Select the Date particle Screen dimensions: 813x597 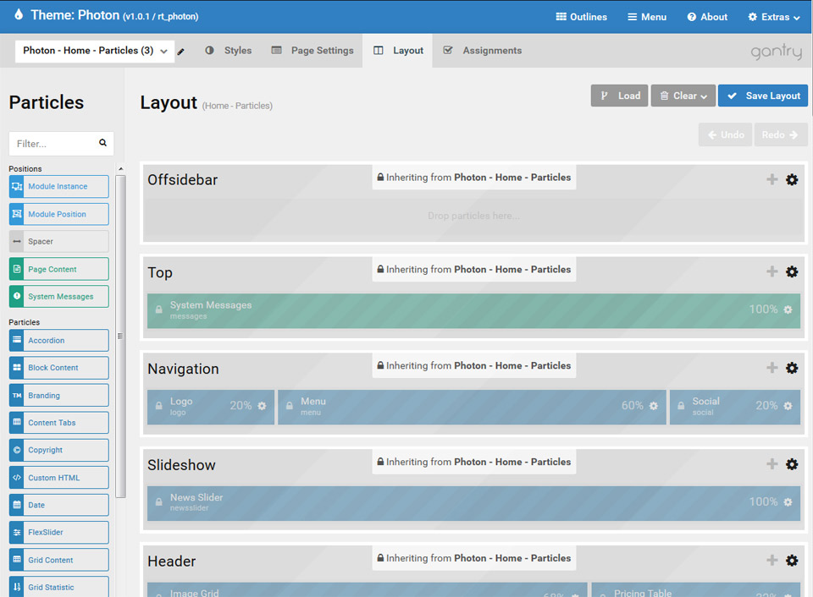[59, 505]
